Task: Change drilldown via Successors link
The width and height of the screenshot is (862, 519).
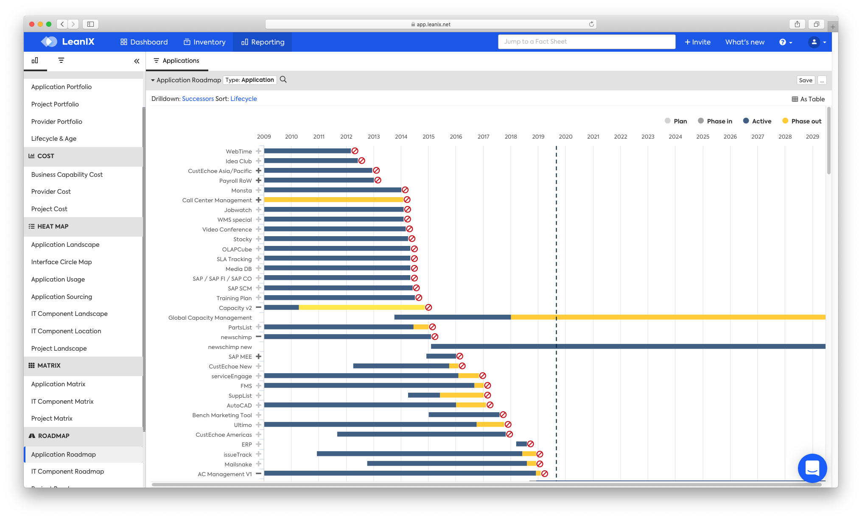Action: pos(198,98)
